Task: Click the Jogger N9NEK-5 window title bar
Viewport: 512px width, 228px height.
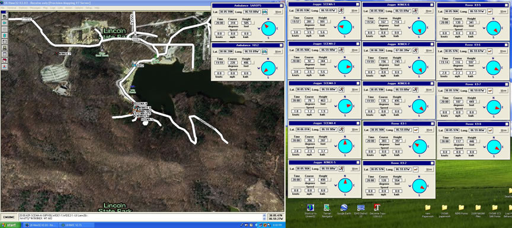Action: 324,162
